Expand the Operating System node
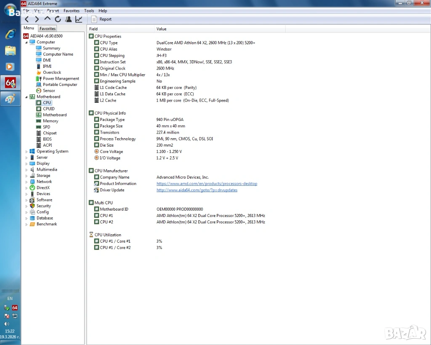 (x=27, y=152)
